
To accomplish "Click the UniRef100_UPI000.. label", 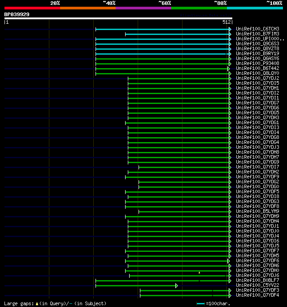I will point(260,39).
